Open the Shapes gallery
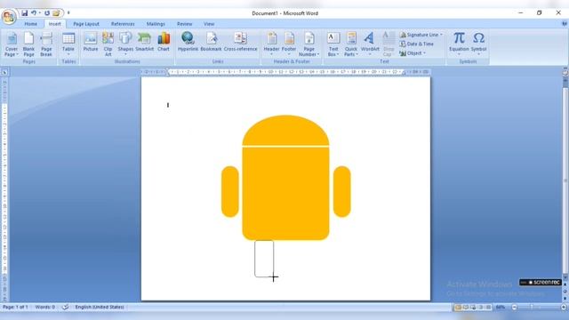This screenshot has height=320, width=569. pyautogui.click(x=125, y=44)
